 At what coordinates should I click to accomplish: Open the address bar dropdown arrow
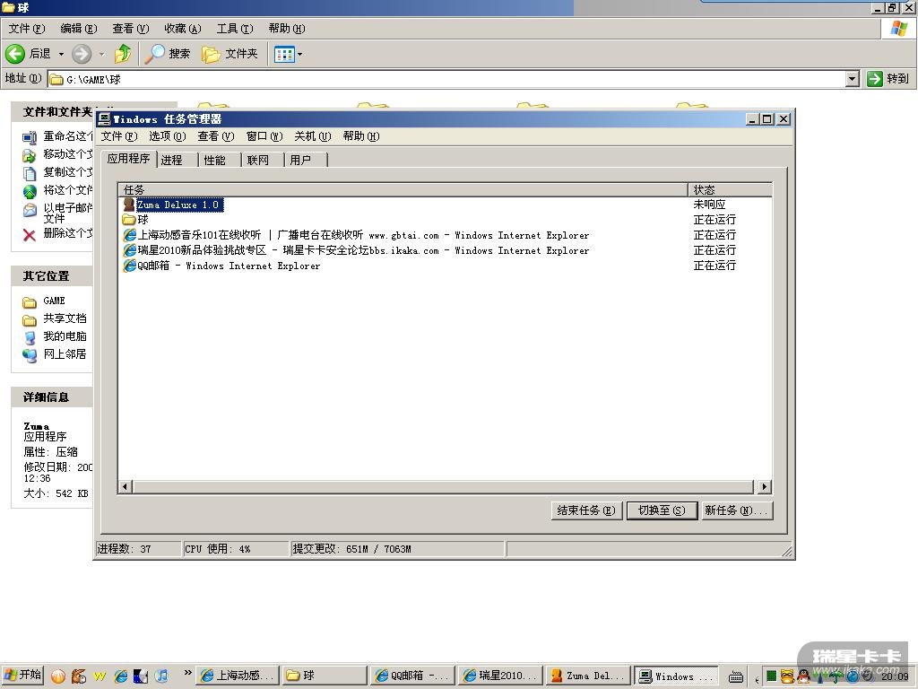click(853, 79)
